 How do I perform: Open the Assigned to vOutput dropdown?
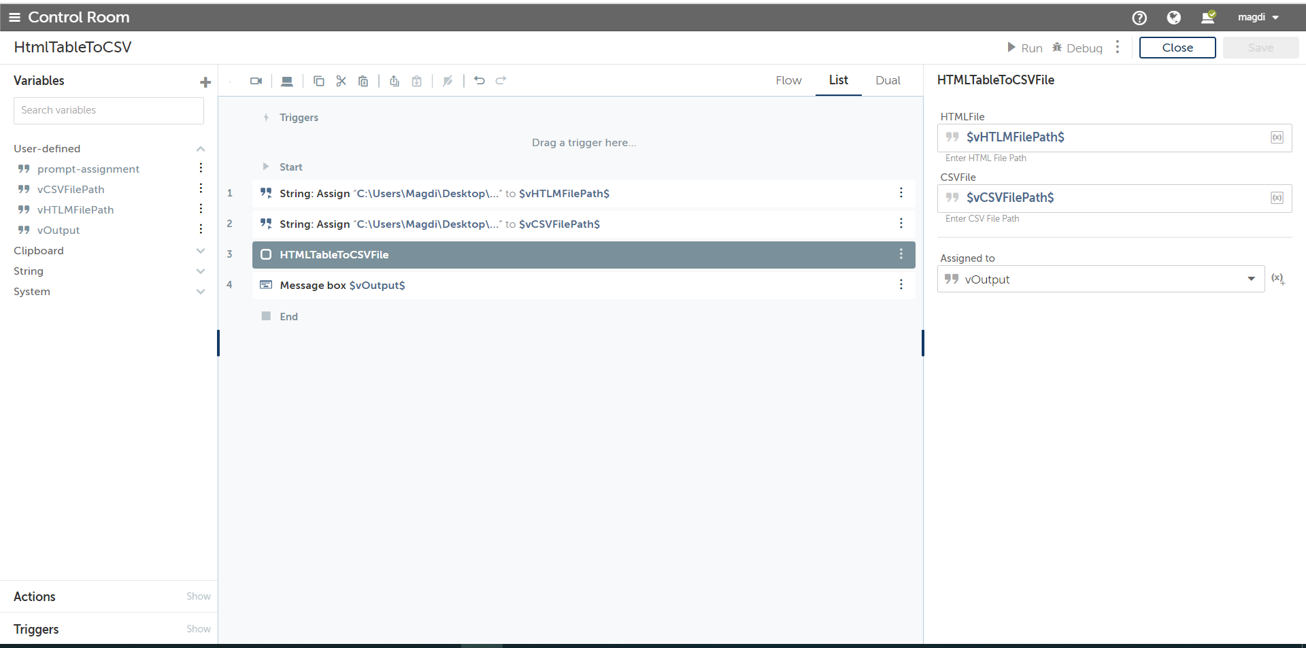(x=1101, y=279)
